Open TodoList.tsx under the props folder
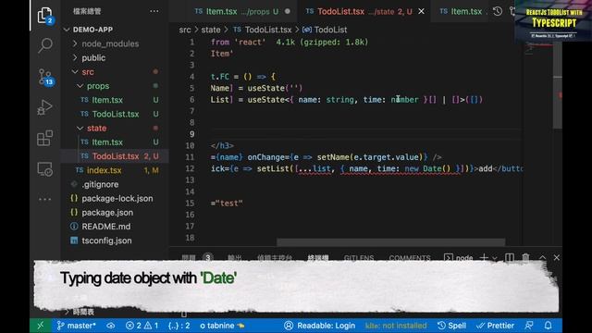 pos(115,114)
